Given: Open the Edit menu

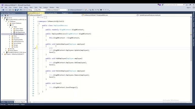Looking at the screenshot, I should tap(6, 8).
